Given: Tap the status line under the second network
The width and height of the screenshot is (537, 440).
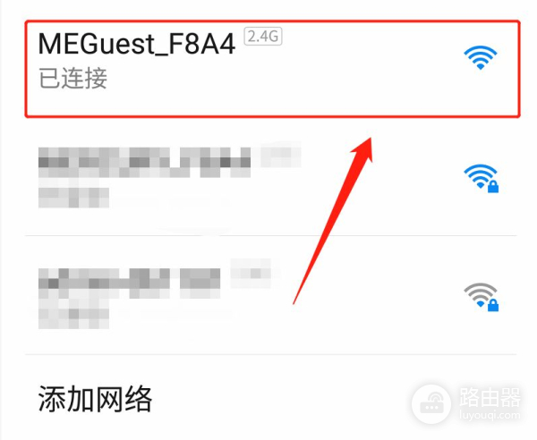Looking at the screenshot, I should tap(73, 198).
